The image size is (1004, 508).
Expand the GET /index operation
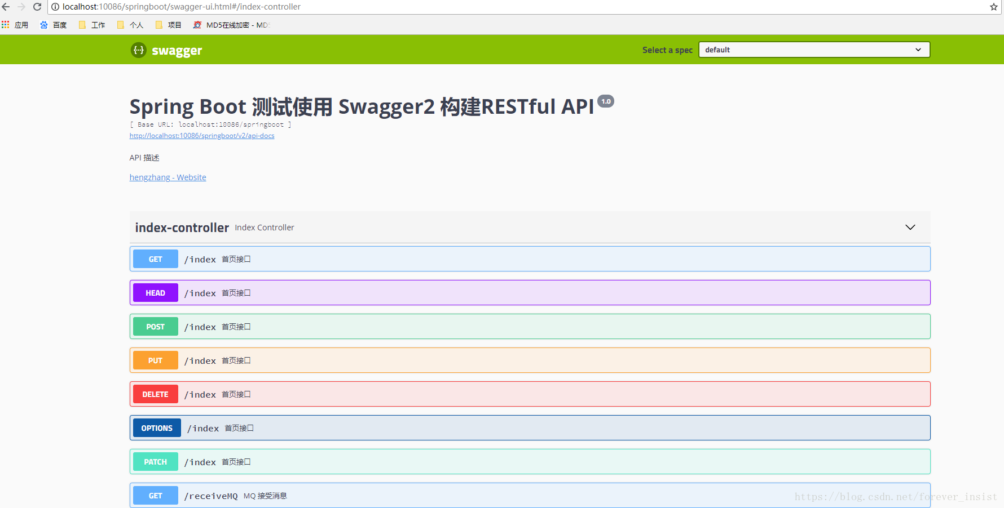pos(530,259)
